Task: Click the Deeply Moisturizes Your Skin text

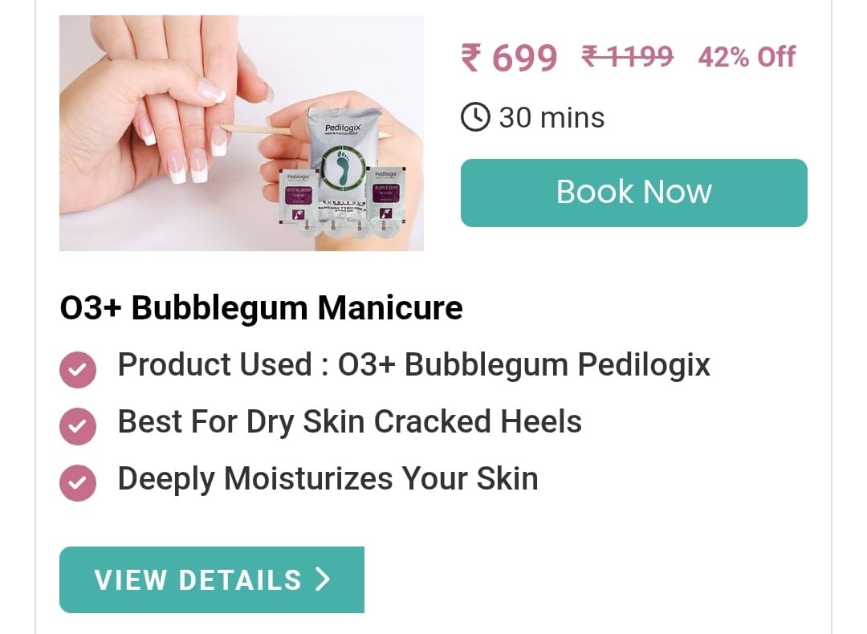Action: [x=328, y=478]
